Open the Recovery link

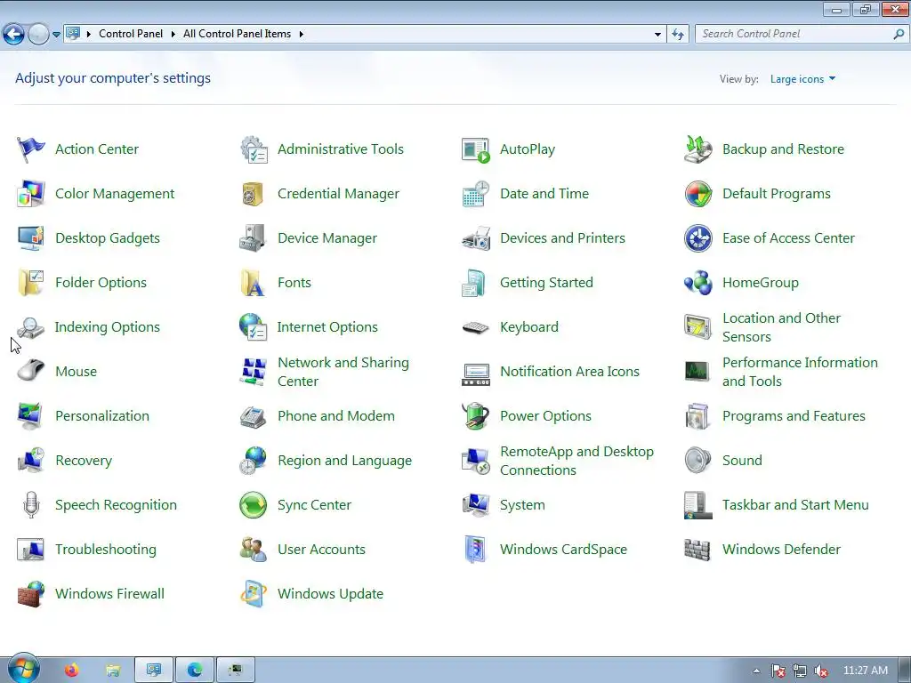pyautogui.click(x=83, y=461)
